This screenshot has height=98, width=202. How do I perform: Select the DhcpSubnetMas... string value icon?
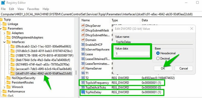[83, 35]
